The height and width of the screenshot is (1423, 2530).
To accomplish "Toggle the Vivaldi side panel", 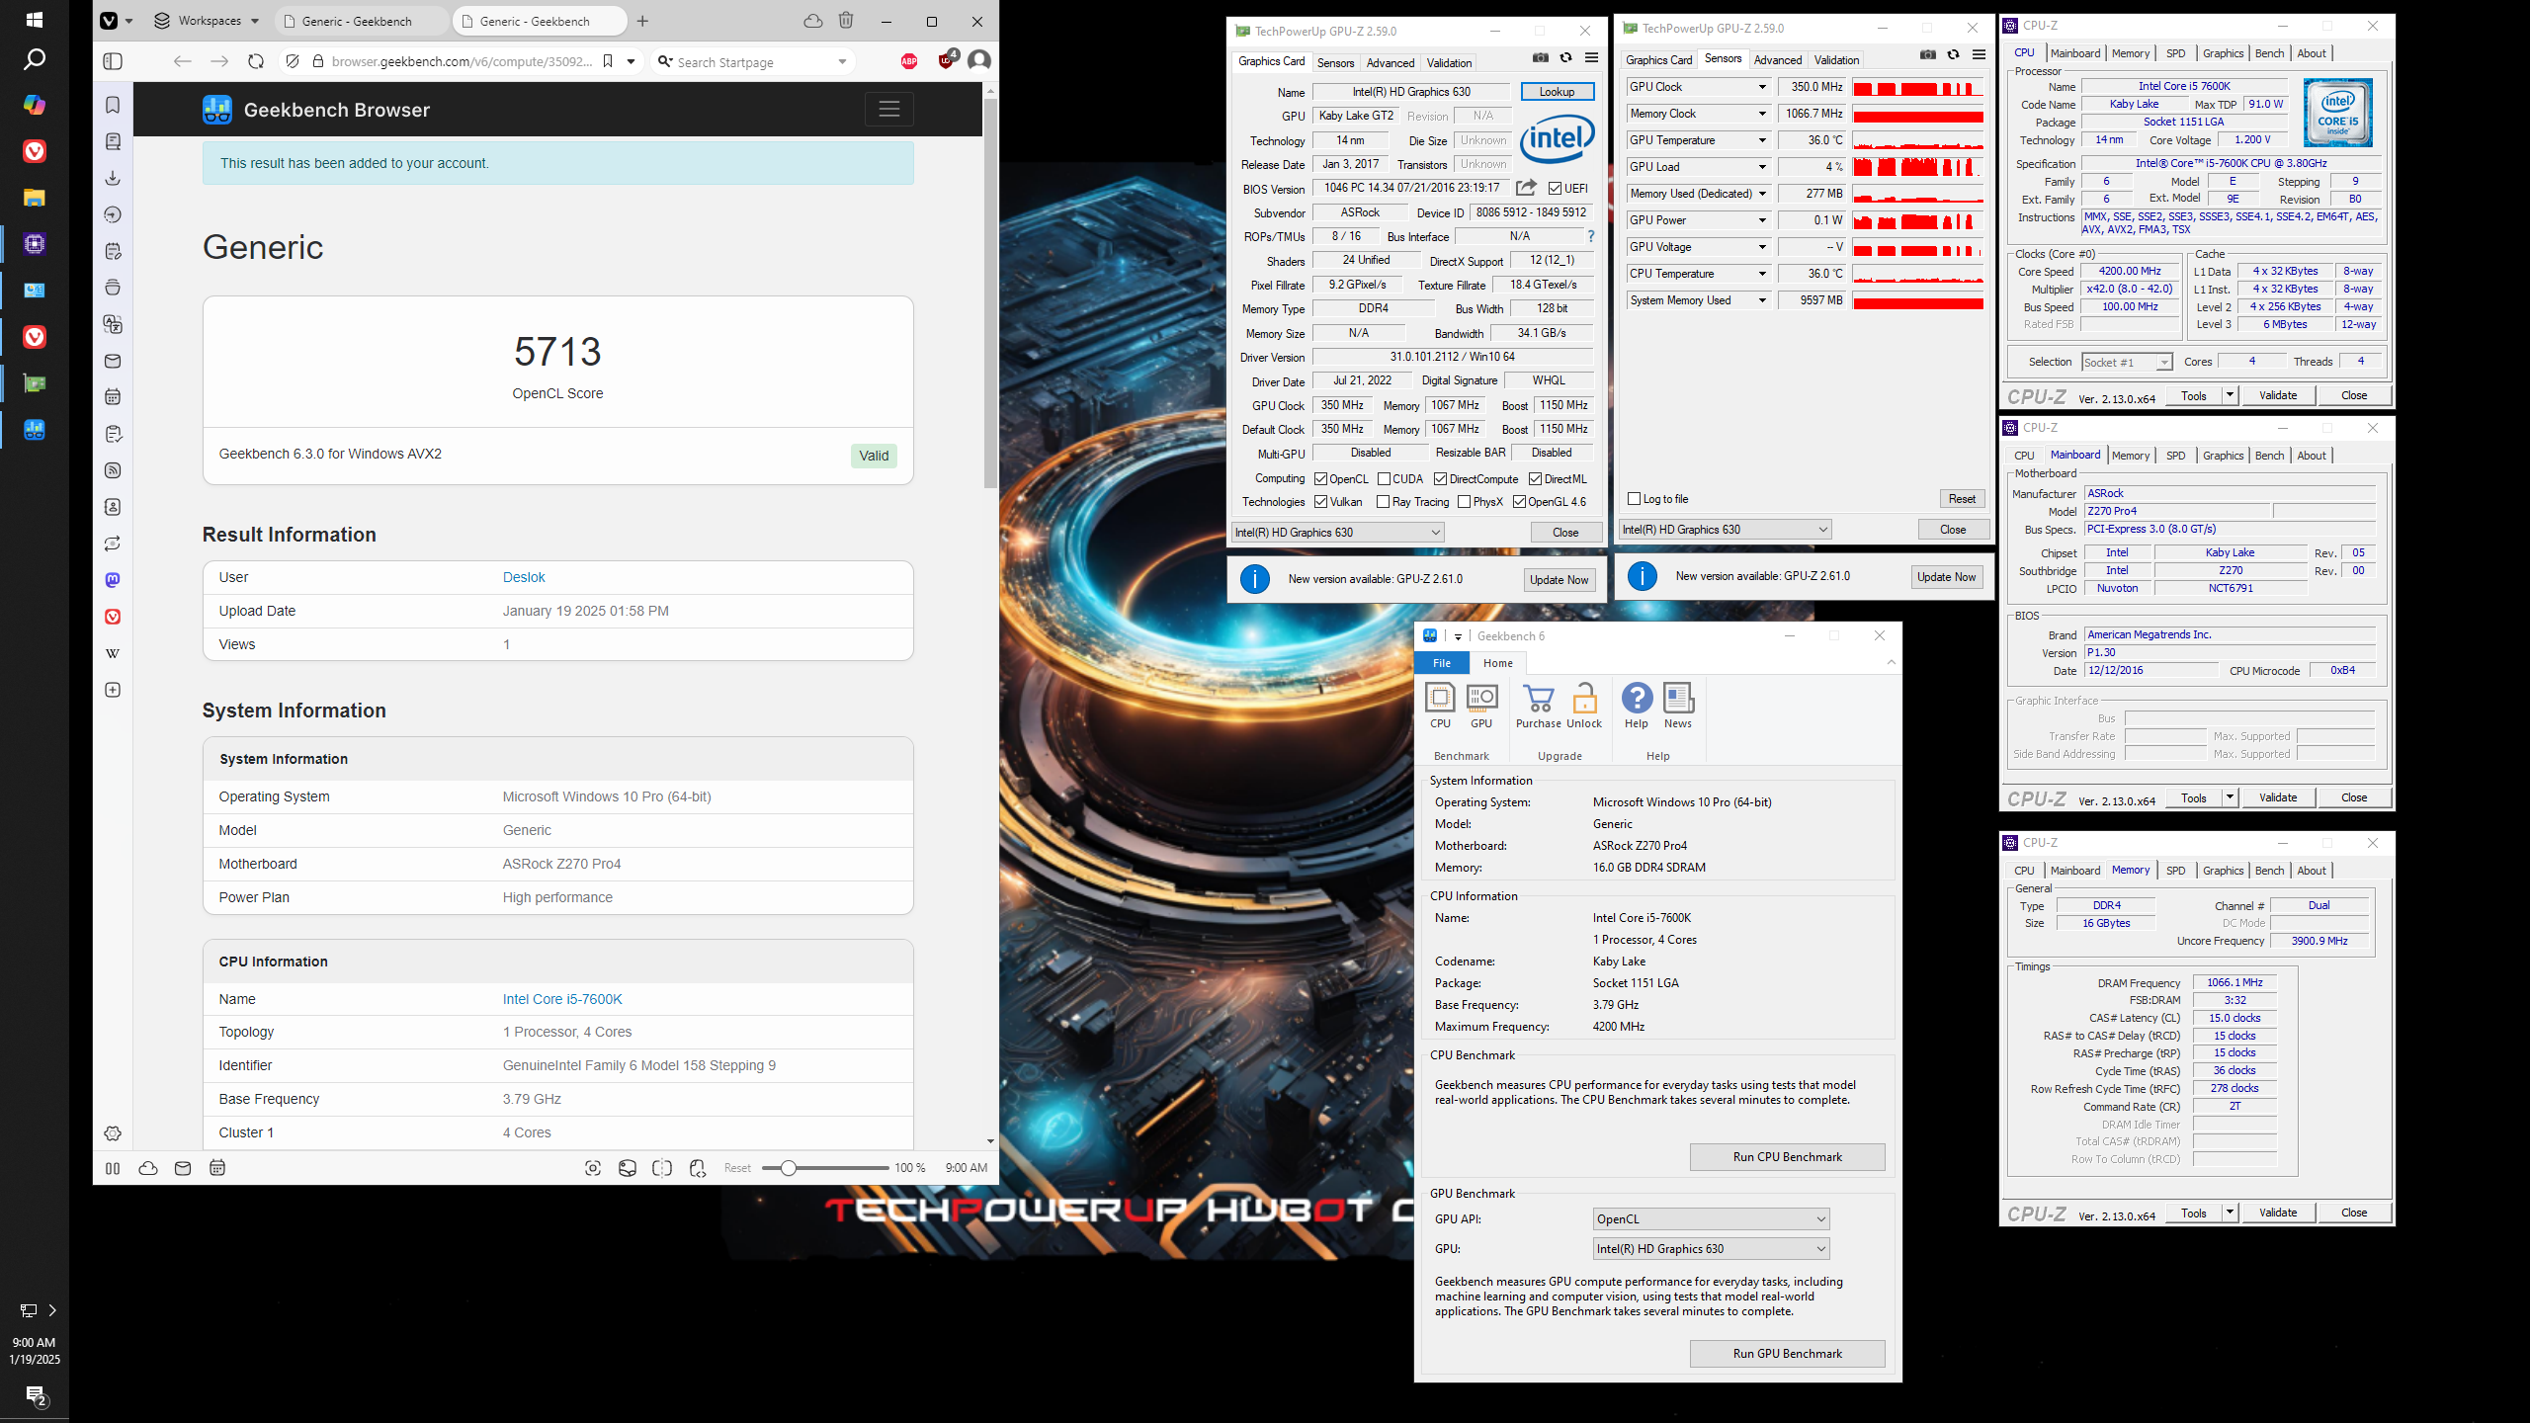I will point(113,61).
